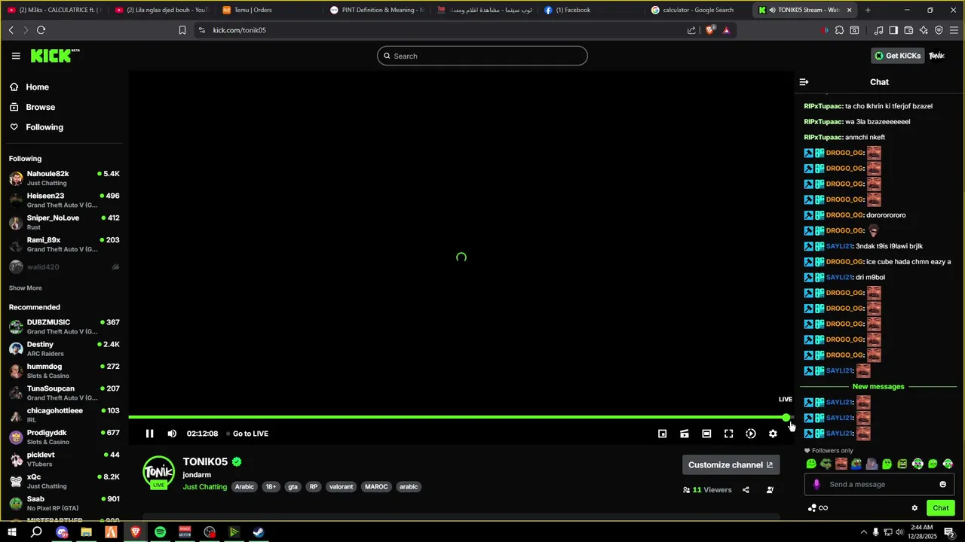Viewport: 965px width, 542px height.
Task: Open the hamburger sidebar menu
Action: 16,56
